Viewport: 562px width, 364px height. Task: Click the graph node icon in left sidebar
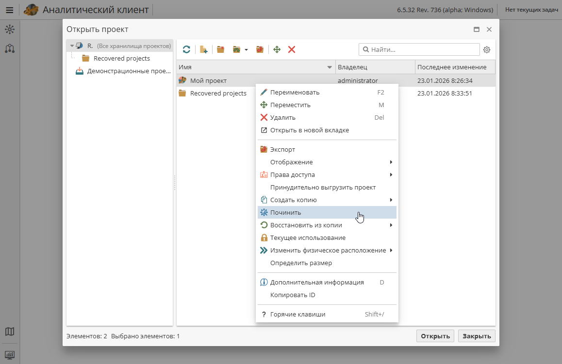(x=10, y=48)
